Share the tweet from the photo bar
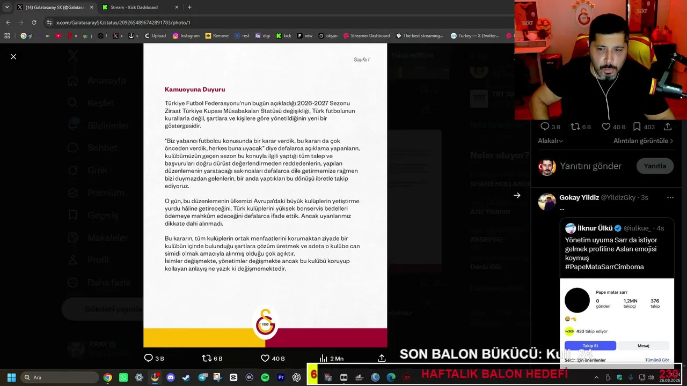Viewport: 687px width, 386px height. click(x=382, y=358)
